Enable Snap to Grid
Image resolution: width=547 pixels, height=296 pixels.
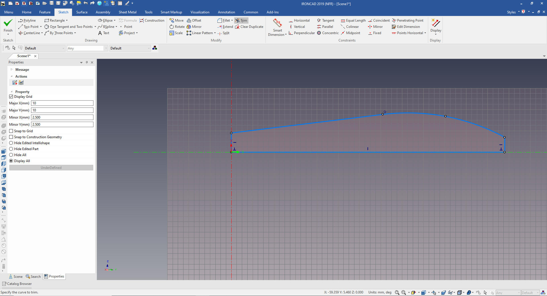(11, 131)
